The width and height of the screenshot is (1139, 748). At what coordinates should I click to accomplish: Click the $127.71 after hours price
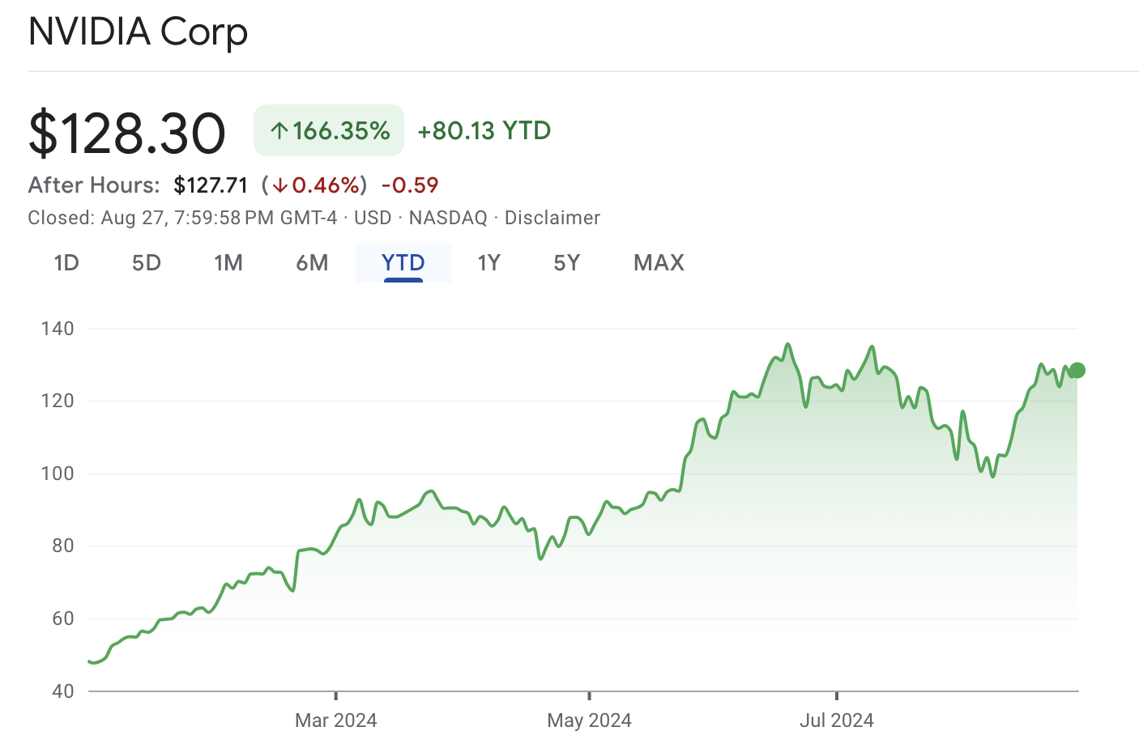coord(211,185)
